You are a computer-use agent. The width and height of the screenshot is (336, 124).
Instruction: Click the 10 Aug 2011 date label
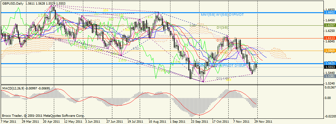pyautogui.click(x=158, y=121)
